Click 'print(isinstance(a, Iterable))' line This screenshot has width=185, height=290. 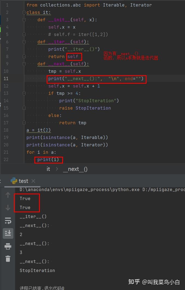click(67, 137)
